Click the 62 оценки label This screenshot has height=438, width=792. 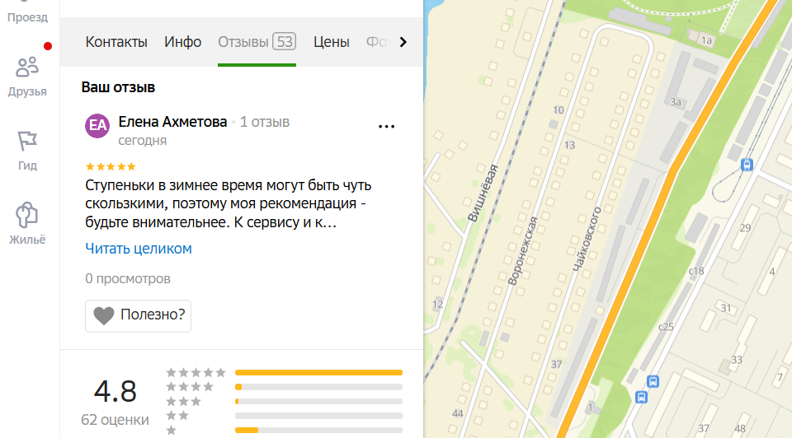(115, 420)
